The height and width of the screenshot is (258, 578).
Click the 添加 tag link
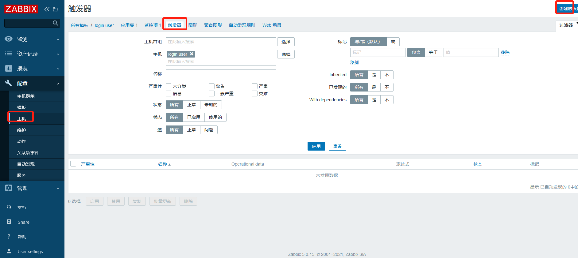pyautogui.click(x=355, y=62)
